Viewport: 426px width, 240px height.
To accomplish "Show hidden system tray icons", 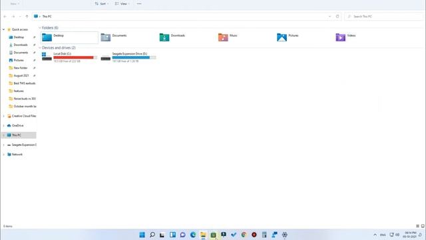I will click(375, 235).
